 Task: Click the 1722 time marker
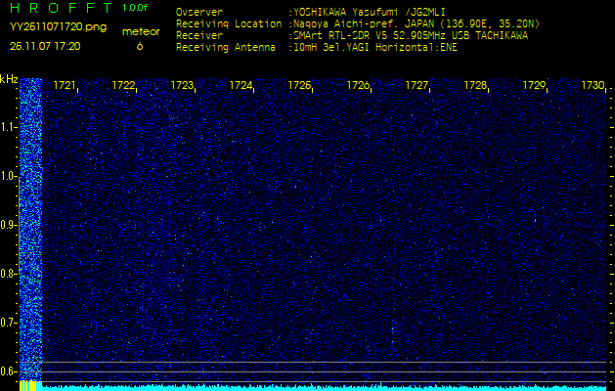point(123,85)
